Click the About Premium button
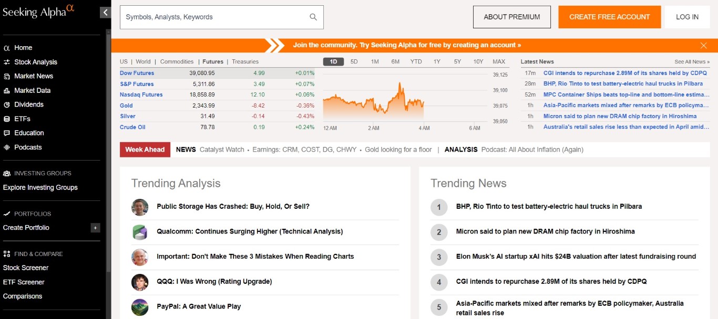 pos(512,17)
